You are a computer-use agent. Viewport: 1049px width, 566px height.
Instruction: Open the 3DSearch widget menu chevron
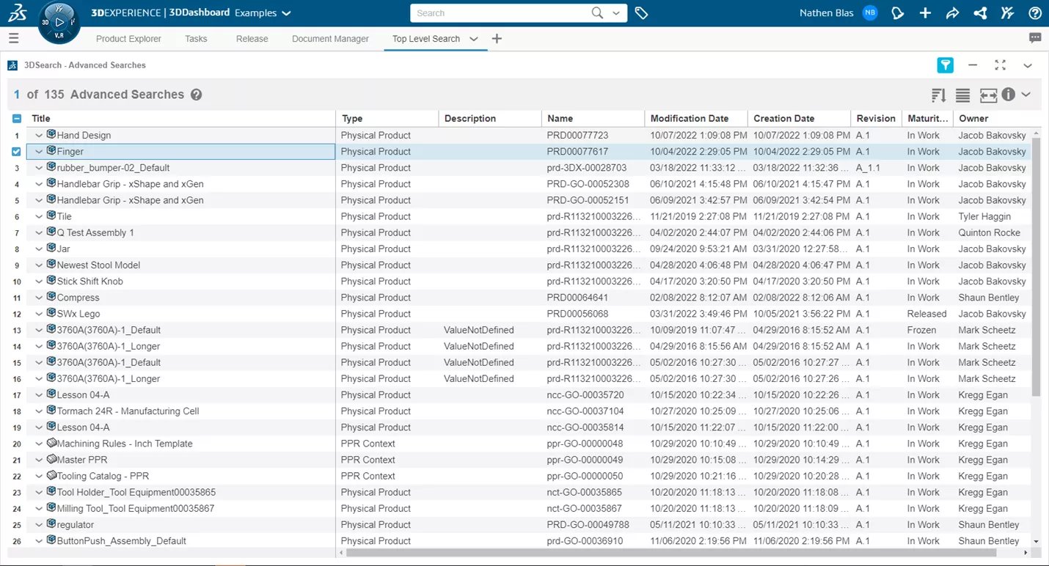pyautogui.click(x=1028, y=65)
